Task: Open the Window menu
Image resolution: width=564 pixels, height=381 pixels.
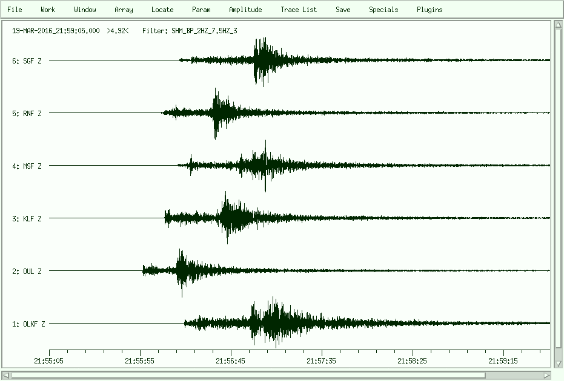Action: [85, 10]
